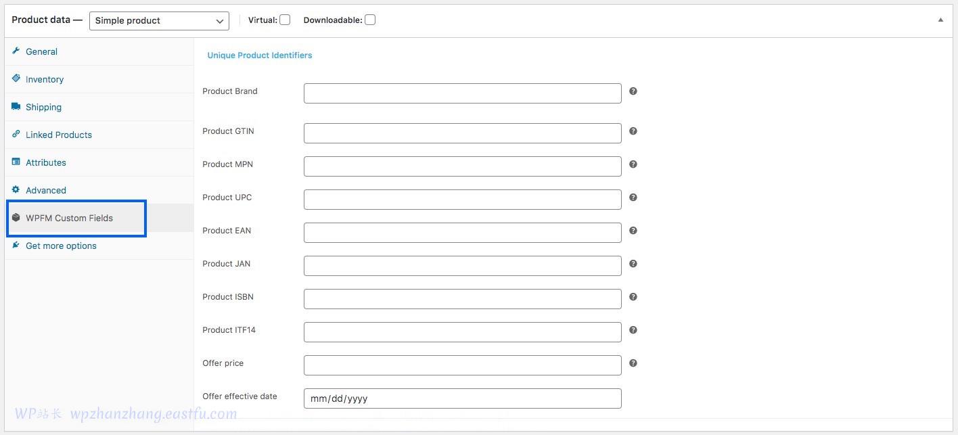Collapse the Product data panel arrow
Screen dimensions: 958x435
[x=940, y=20]
